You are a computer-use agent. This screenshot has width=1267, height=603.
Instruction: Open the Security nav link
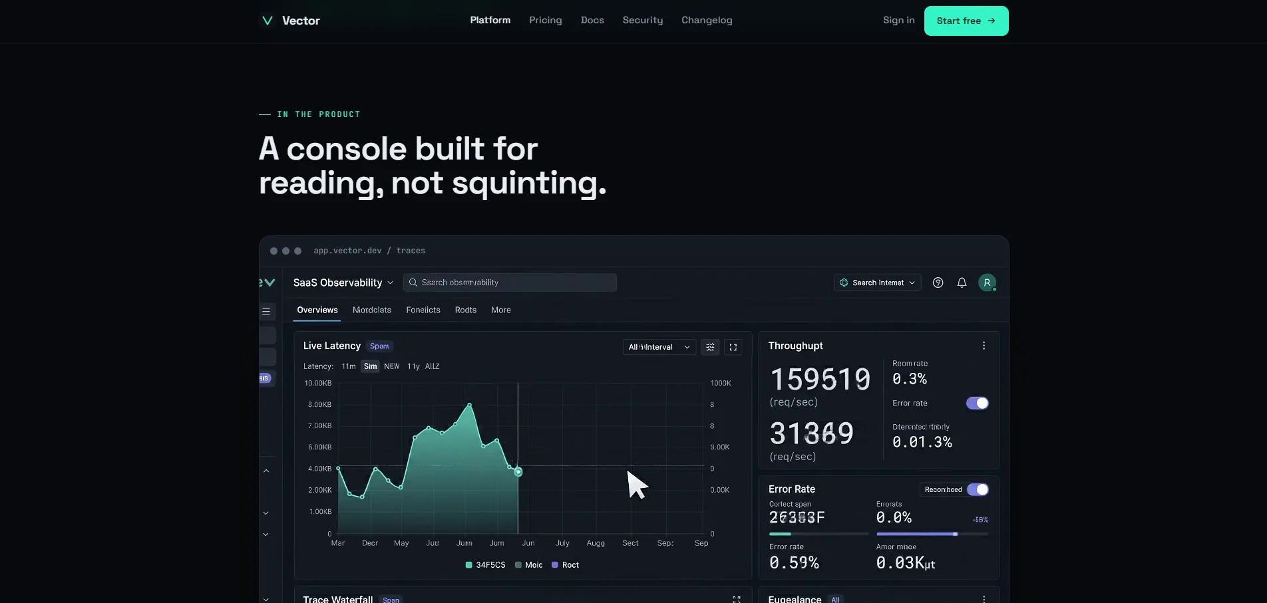[x=643, y=20]
